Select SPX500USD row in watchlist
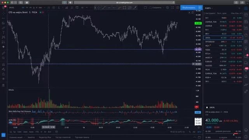Image resolution: width=249 pixels, height=140 pixels. [223, 42]
